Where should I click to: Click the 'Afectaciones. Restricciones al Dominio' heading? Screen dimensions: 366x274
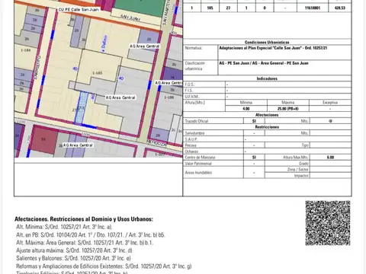point(84,219)
